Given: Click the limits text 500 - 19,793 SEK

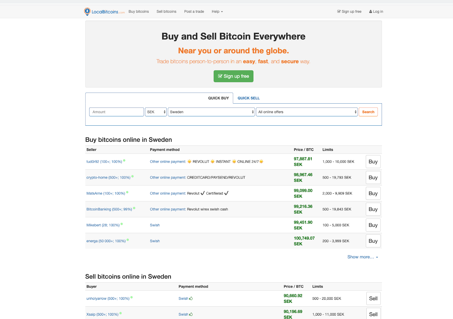Looking at the screenshot, I should 337,177.
